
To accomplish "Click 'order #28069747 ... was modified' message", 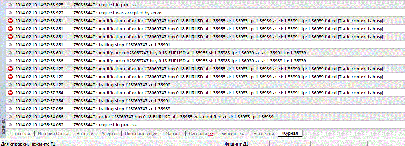I will click(x=173, y=116).
